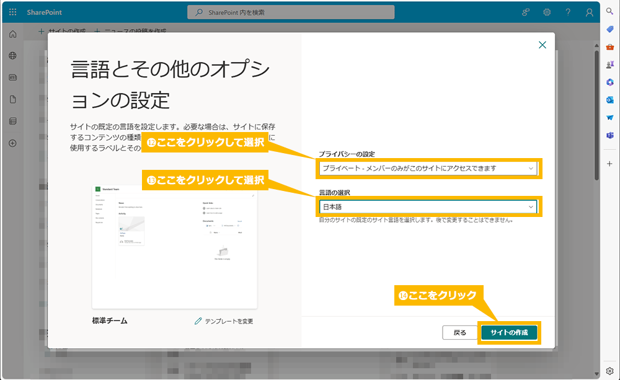Click テンプレートを変更 link
The height and width of the screenshot is (380, 620).
coord(224,321)
